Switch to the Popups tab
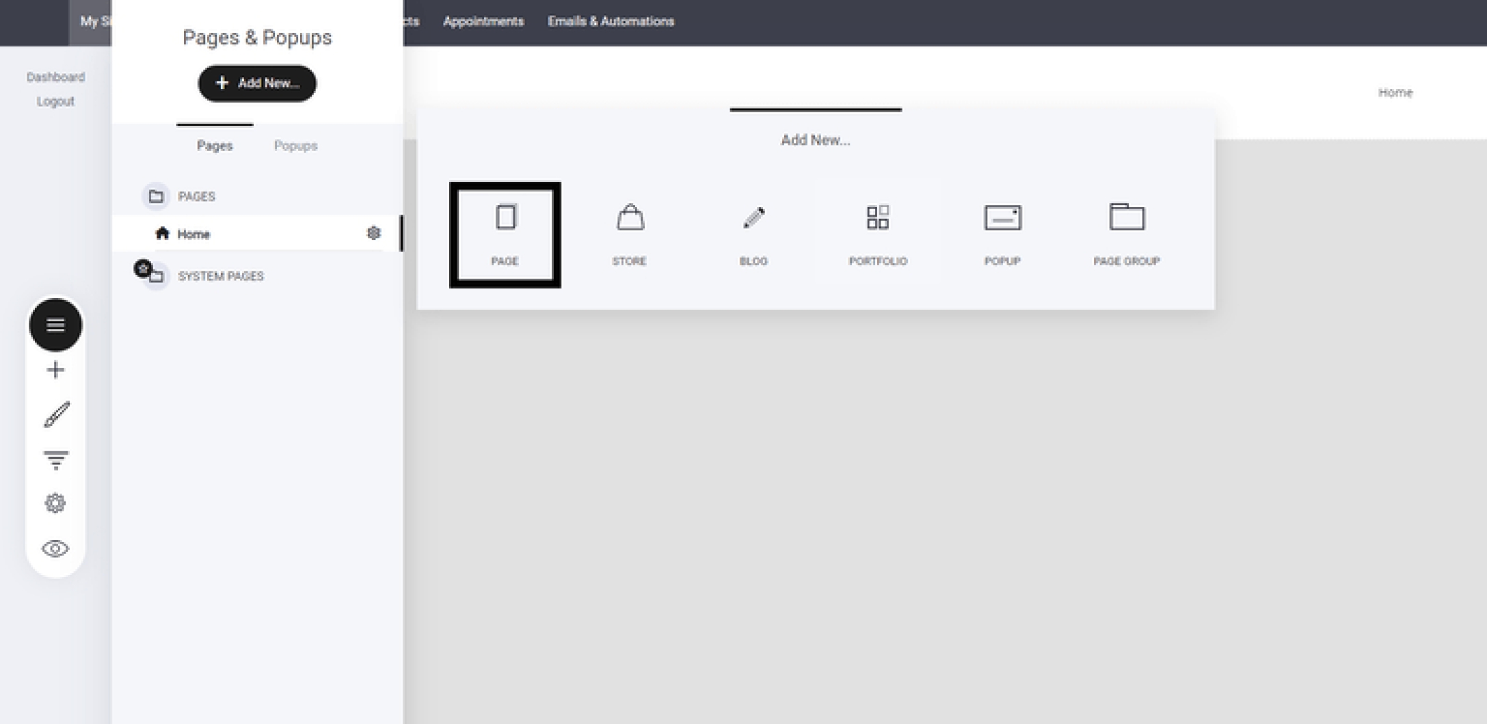Screen dimensions: 1487x724 [295, 146]
